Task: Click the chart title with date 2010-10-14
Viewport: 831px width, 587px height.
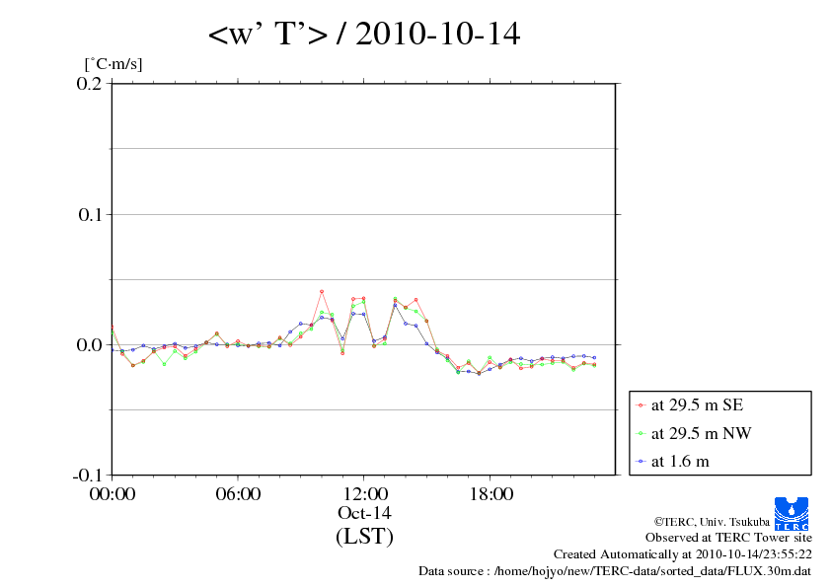Action: 364,35
